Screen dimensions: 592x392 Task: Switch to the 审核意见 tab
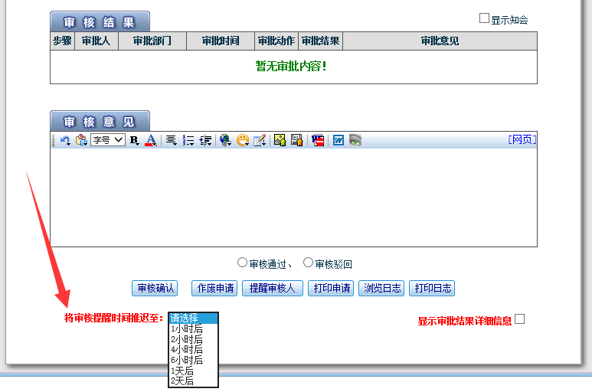click(100, 122)
